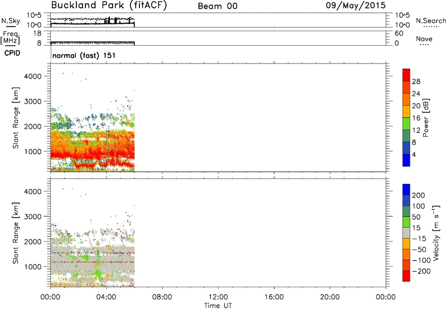
Task: Click the noise trace in the N.Sky panel
Action: tap(93, 21)
